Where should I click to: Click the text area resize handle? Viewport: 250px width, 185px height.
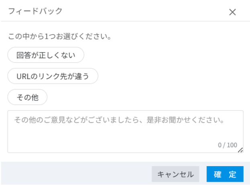(240, 150)
